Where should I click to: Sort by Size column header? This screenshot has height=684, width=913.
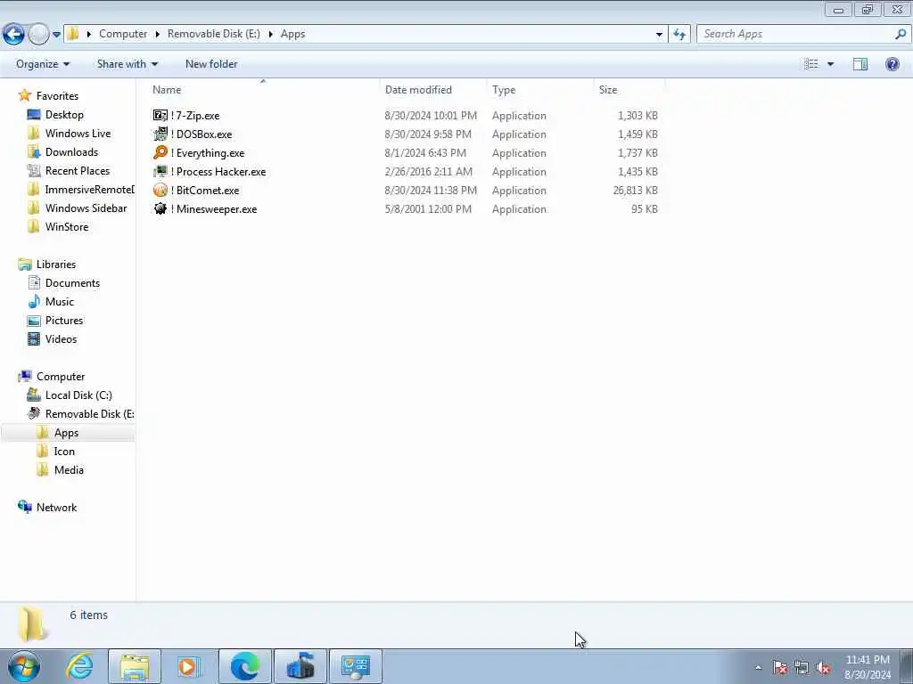(x=608, y=90)
